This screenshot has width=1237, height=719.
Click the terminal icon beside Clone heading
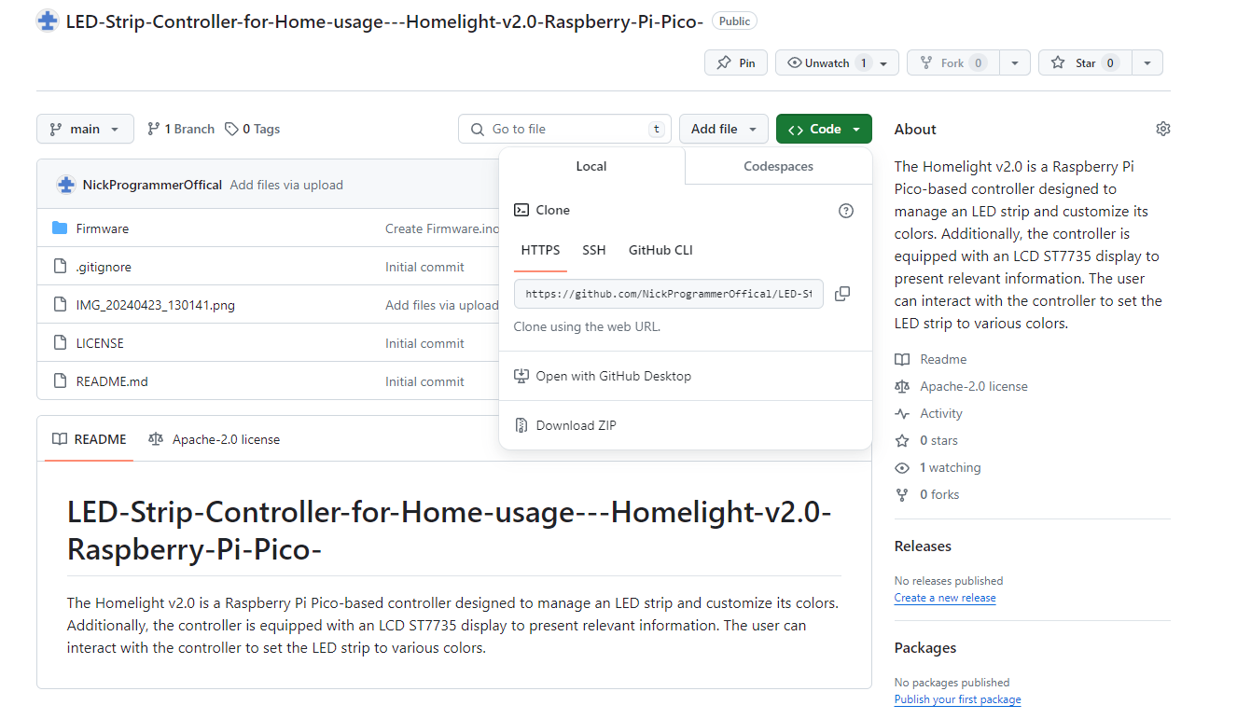(x=521, y=210)
